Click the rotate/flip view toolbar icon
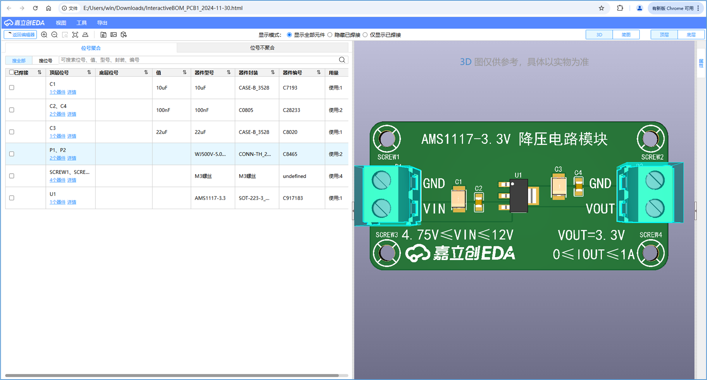The image size is (707, 380). 85,35
